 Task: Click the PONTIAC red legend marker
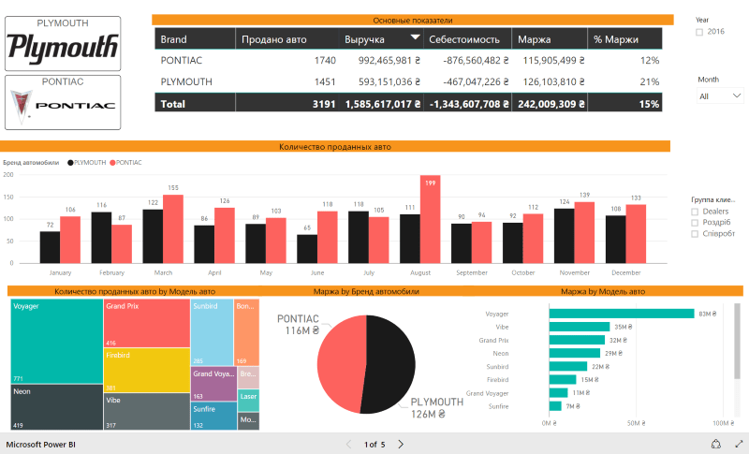pos(112,163)
